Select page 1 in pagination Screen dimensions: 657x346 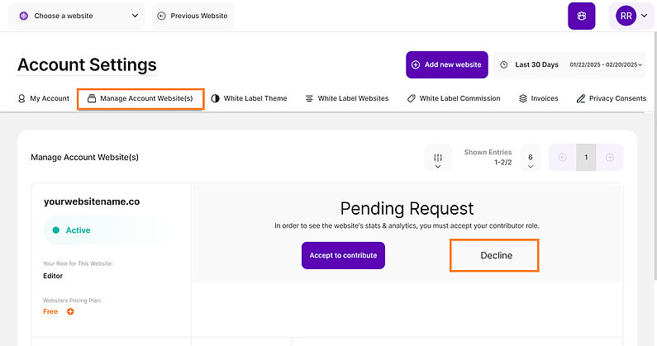586,158
